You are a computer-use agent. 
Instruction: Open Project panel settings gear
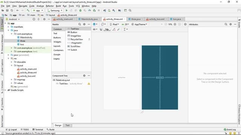pos(44,19)
